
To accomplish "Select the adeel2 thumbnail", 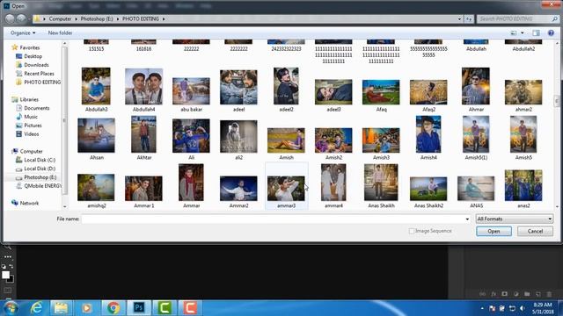I will 286,86.
